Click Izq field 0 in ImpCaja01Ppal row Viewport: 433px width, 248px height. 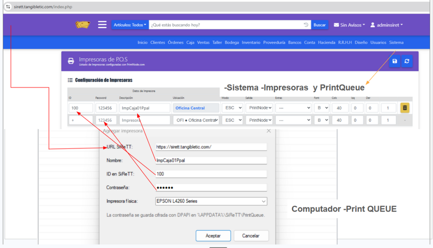(357, 108)
